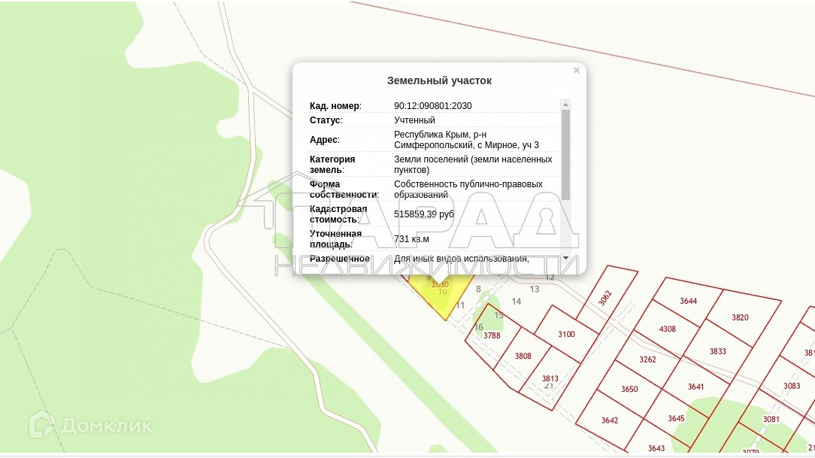Click the Статус label
This screenshot has height=458, width=815.
(x=326, y=120)
